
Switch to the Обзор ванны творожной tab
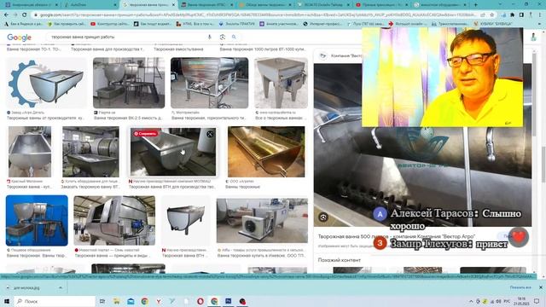[x=265, y=5]
